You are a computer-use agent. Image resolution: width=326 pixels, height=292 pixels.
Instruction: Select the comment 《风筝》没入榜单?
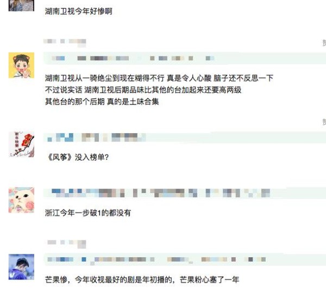point(77,157)
